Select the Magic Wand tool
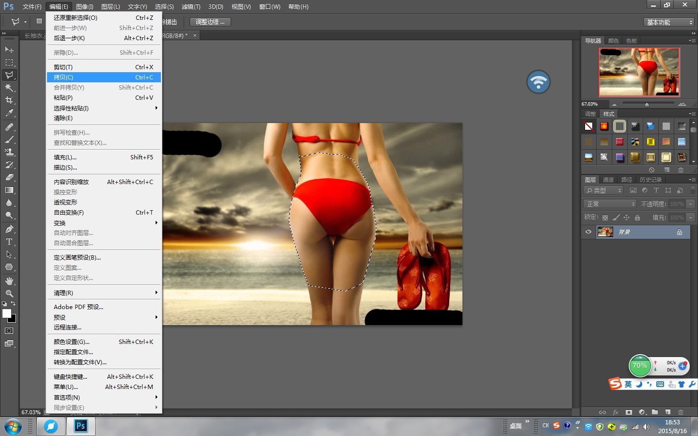The height and width of the screenshot is (436, 698). [x=9, y=88]
